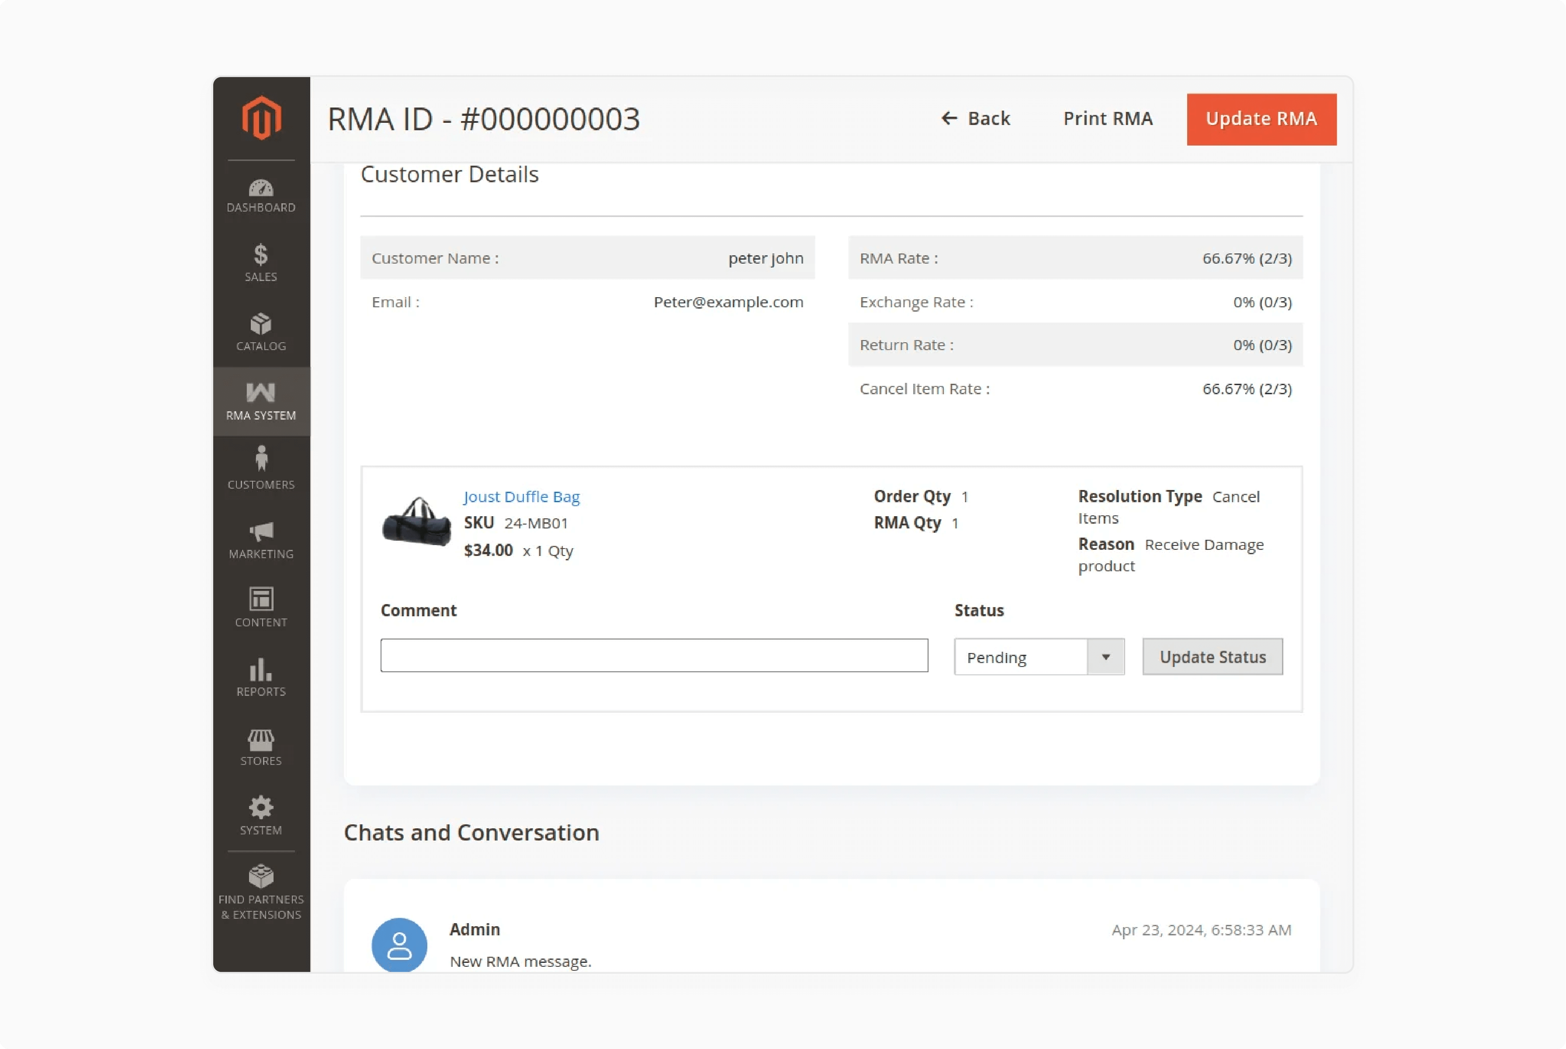This screenshot has width=1566, height=1049.
Task: Click the Magento logo icon
Action: click(x=261, y=118)
